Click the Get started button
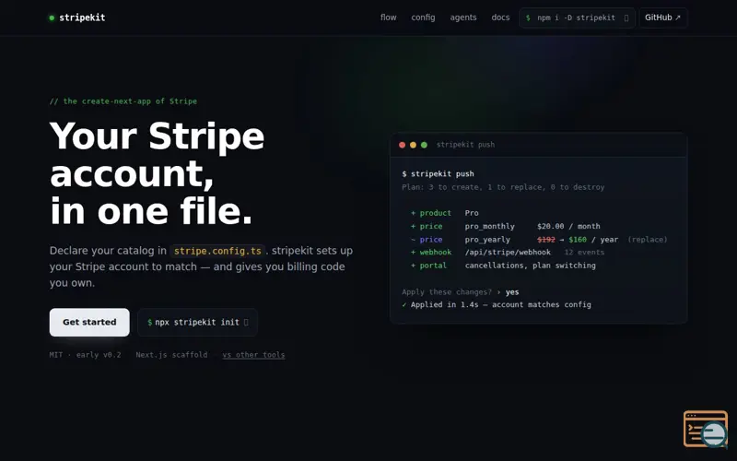 tap(89, 322)
